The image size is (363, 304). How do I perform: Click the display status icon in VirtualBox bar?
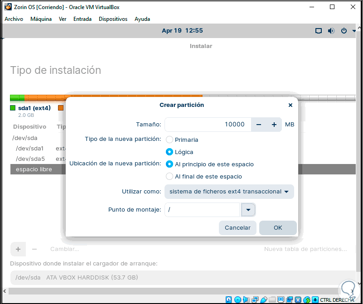click(x=281, y=299)
